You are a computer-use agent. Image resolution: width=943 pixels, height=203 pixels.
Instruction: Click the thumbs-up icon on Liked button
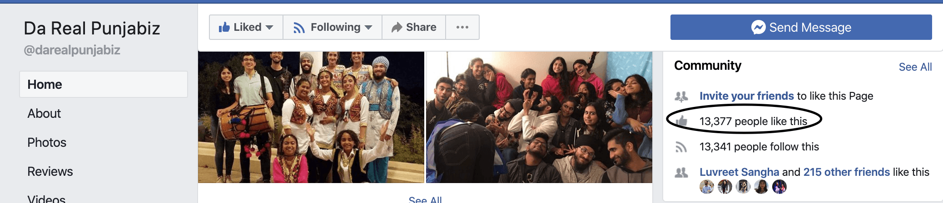click(x=224, y=28)
